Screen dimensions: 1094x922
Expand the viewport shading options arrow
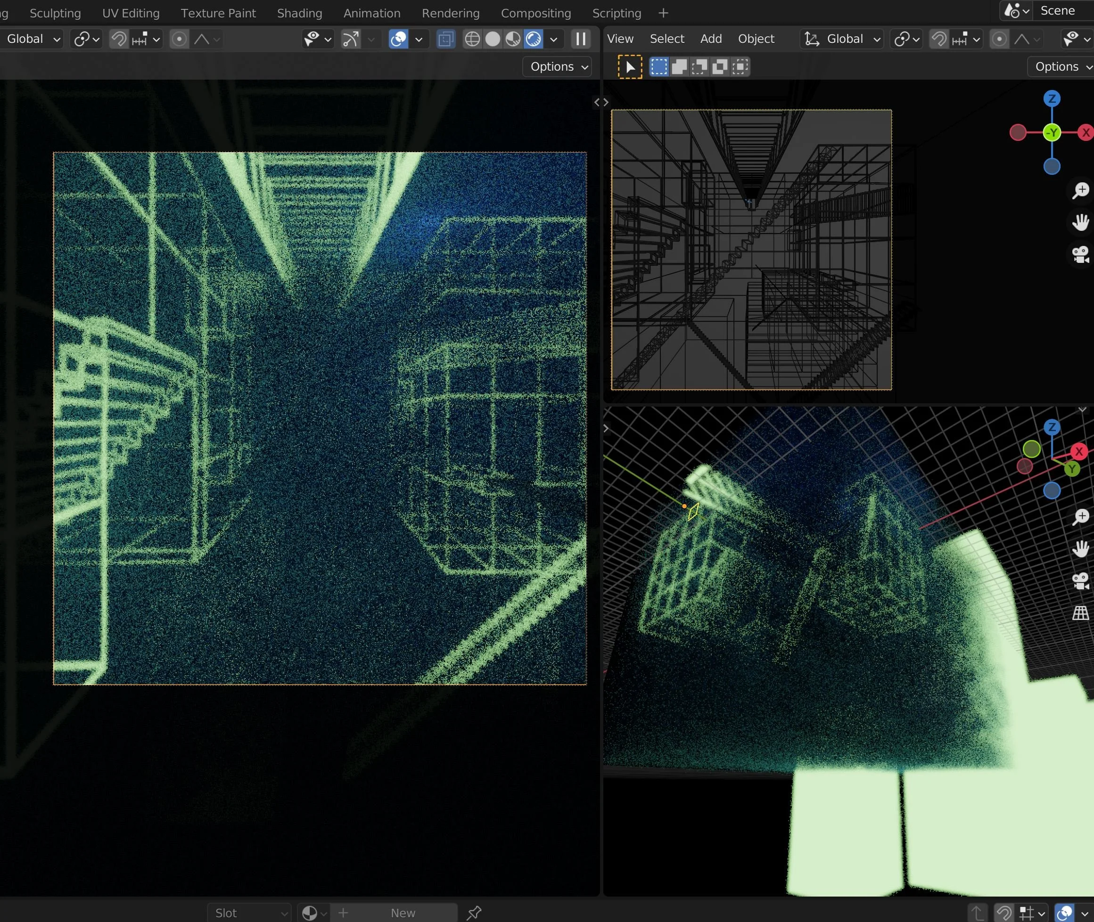click(x=554, y=39)
